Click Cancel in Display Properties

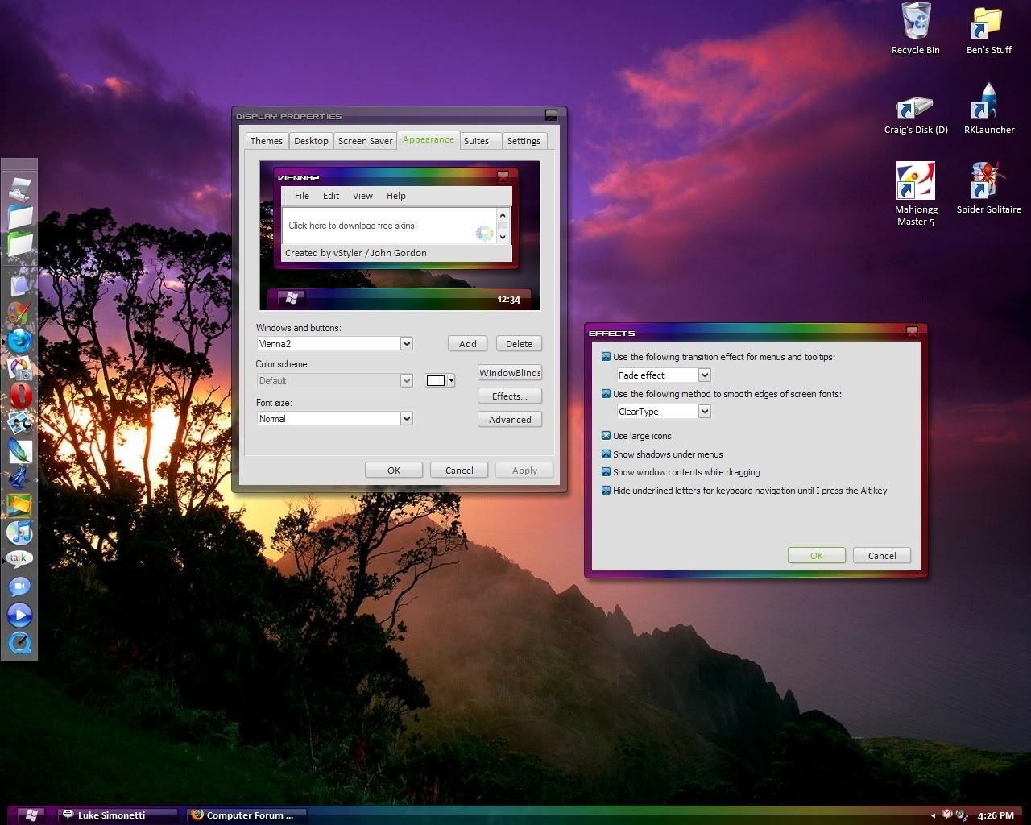point(459,471)
